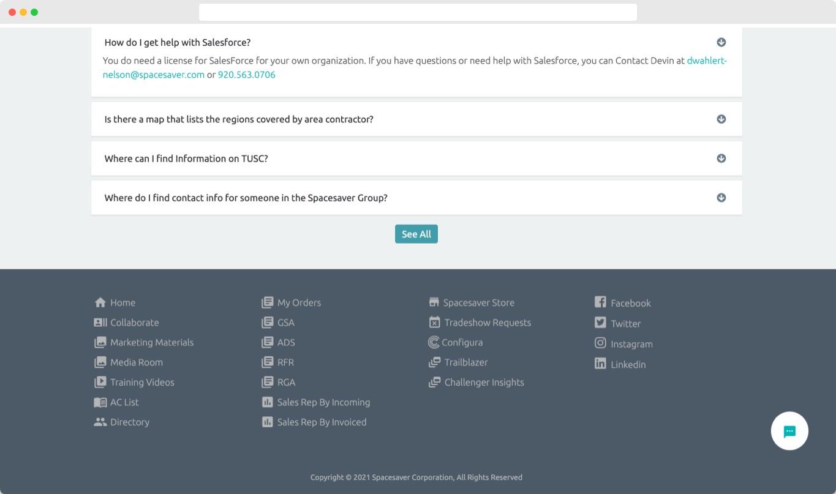836x494 pixels.
Task: Open the Home footer link
Action: pyautogui.click(x=122, y=302)
